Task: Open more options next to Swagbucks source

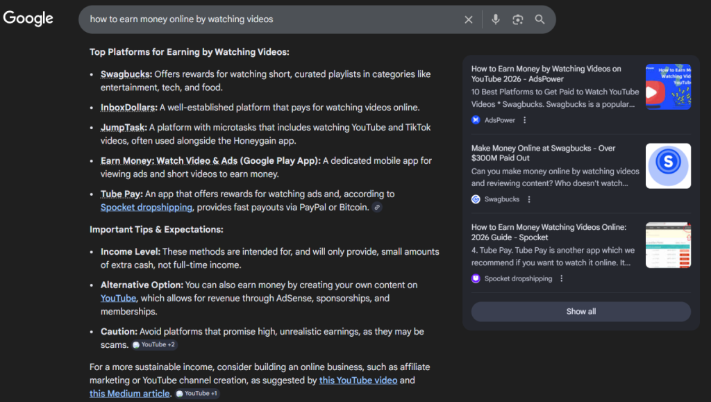Action: tap(529, 199)
